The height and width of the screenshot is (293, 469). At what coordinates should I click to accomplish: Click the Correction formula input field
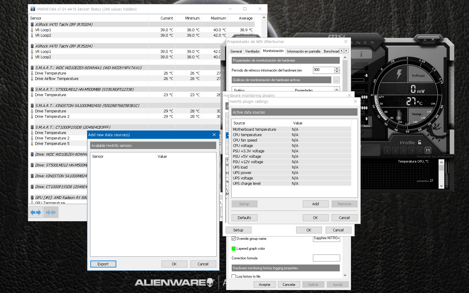pyautogui.click(x=327, y=258)
